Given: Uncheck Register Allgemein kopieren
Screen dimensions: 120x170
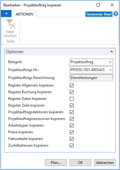Looking at the screenshot, I should pyautogui.click(x=72, y=85).
